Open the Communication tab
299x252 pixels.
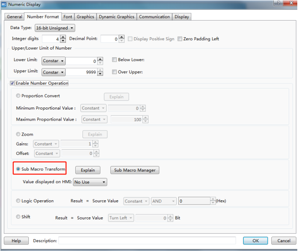[154, 17]
